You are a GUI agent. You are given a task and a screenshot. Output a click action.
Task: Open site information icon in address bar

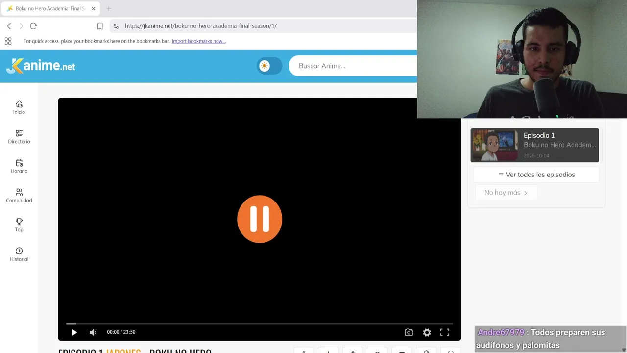point(116,26)
